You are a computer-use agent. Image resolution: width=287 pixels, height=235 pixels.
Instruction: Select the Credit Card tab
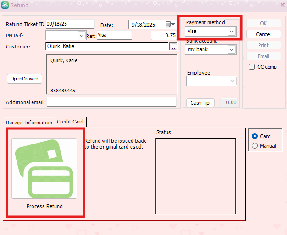[x=70, y=122]
